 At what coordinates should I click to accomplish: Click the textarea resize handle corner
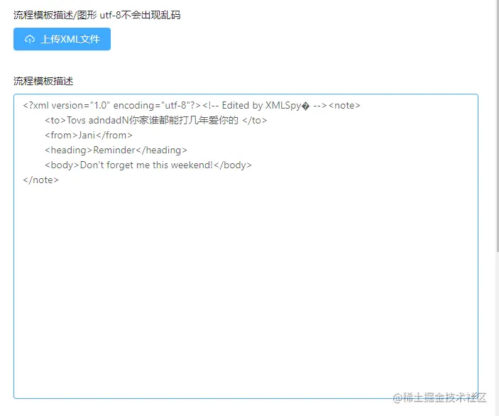click(x=474, y=395)
